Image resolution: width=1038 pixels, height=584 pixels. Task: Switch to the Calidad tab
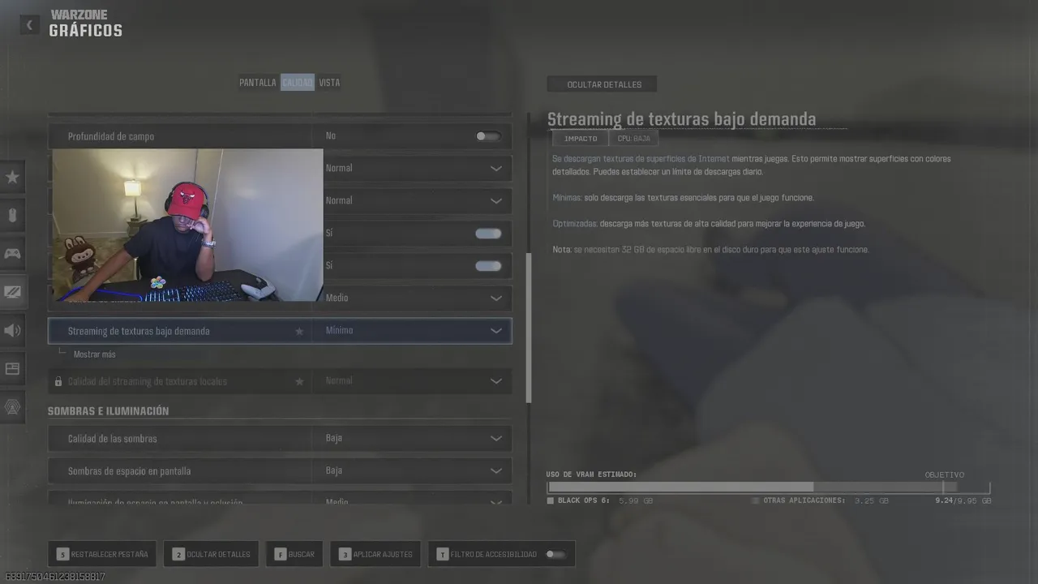point(297,83)
